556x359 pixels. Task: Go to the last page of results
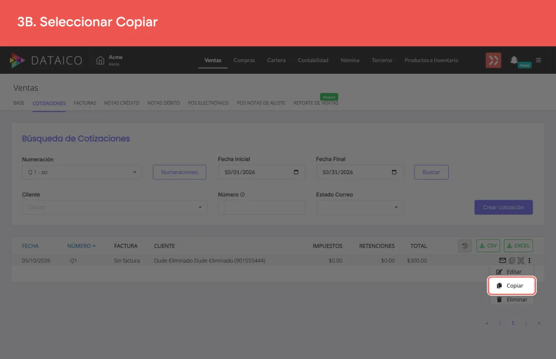(539, 323)
